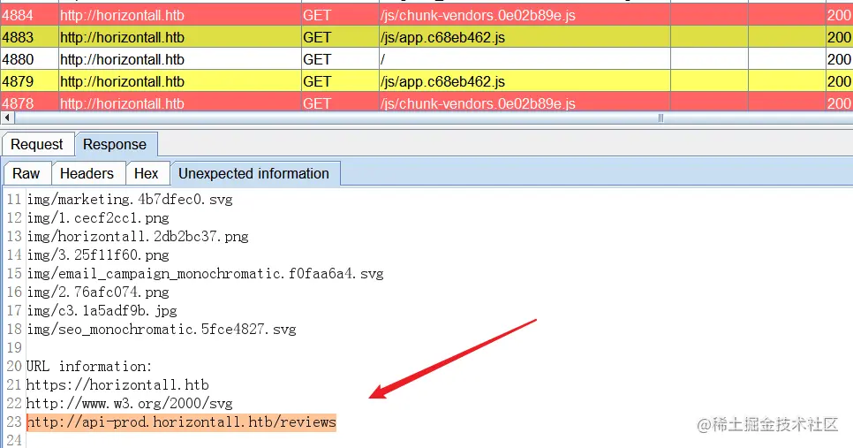Screen dimensions: 853x448
Task: Click the https://horizontall.htb URL on line 21
Action: 118,385
